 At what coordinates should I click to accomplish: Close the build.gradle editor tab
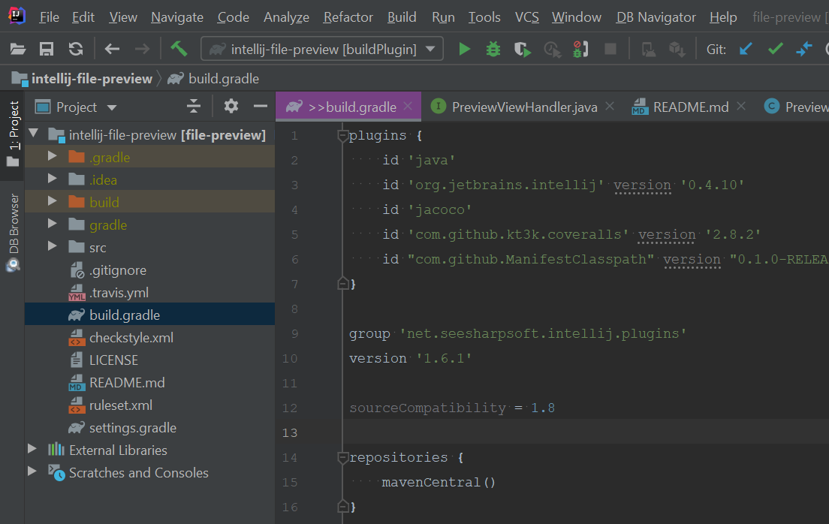408,107
